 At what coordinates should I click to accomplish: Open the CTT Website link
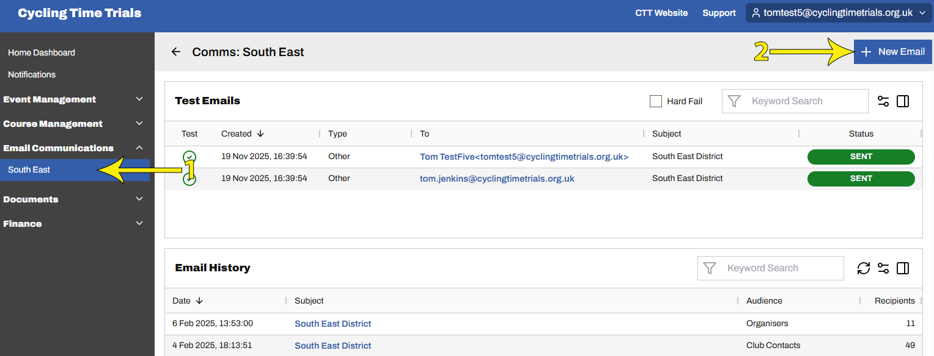[x=661, y=13]
